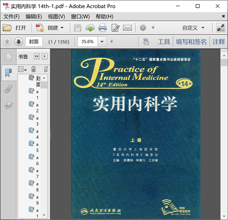This screenshot has height=220, width=228.
Task: Open the attachments paperclip panel
Action: 8,89
